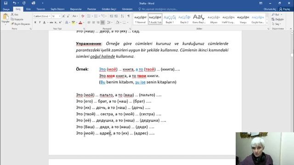Apply multilevel list formatting
The height and width of the screenshot is (165, 294).
(103, 16)
